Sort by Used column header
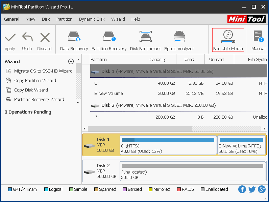 click(190, 59)
